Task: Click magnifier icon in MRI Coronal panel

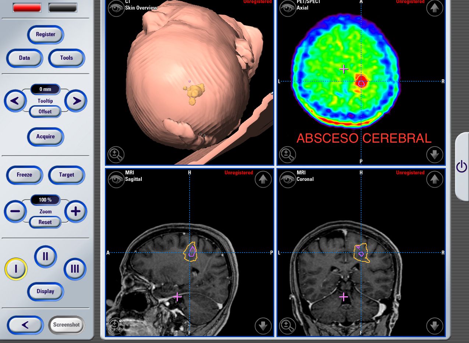Action: pos(288,326)
